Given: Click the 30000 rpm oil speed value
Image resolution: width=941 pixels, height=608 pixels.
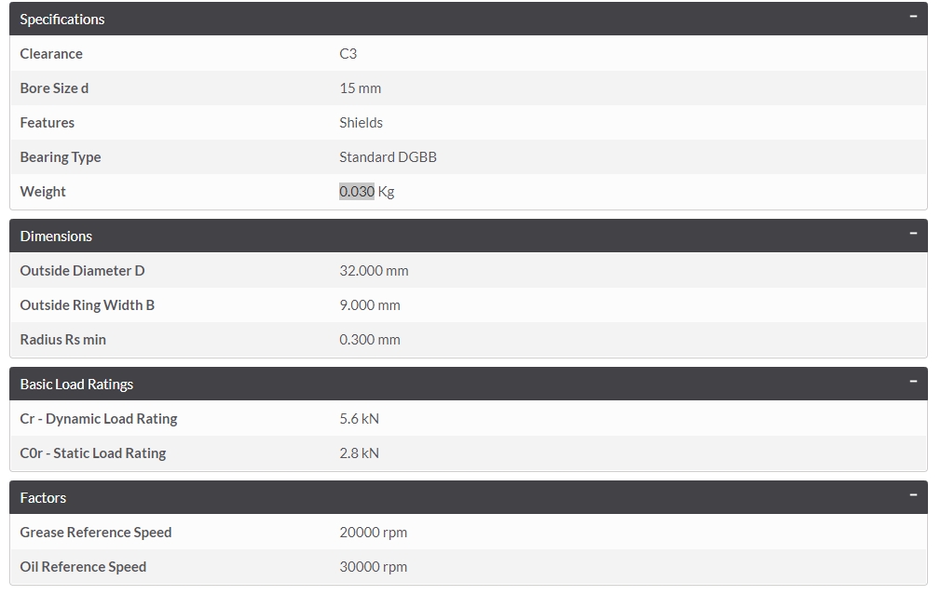Looking at the screenshot, I should coord(373,567).
